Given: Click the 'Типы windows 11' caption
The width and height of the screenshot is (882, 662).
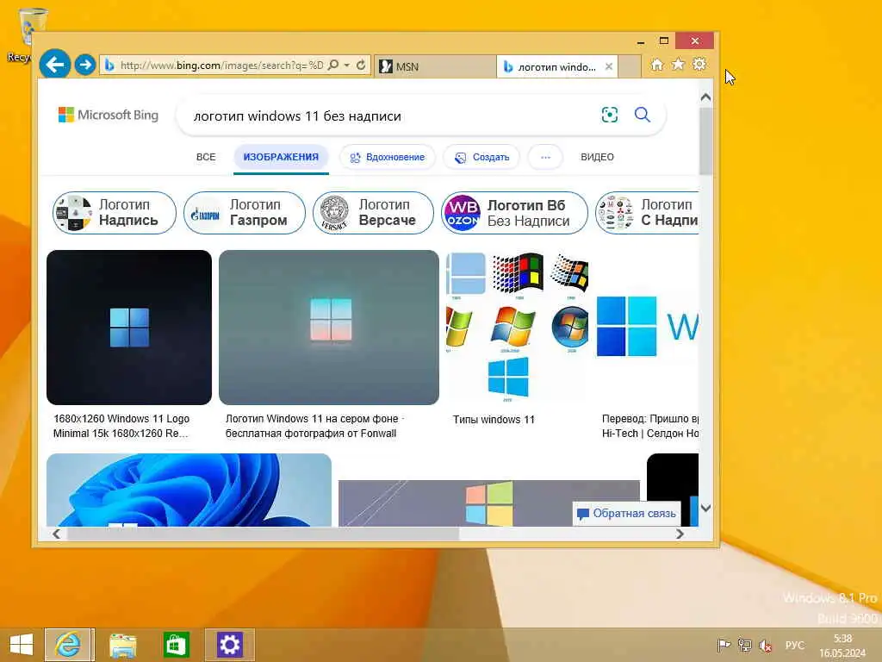Looking at the screenshot, I should point(494,420).
